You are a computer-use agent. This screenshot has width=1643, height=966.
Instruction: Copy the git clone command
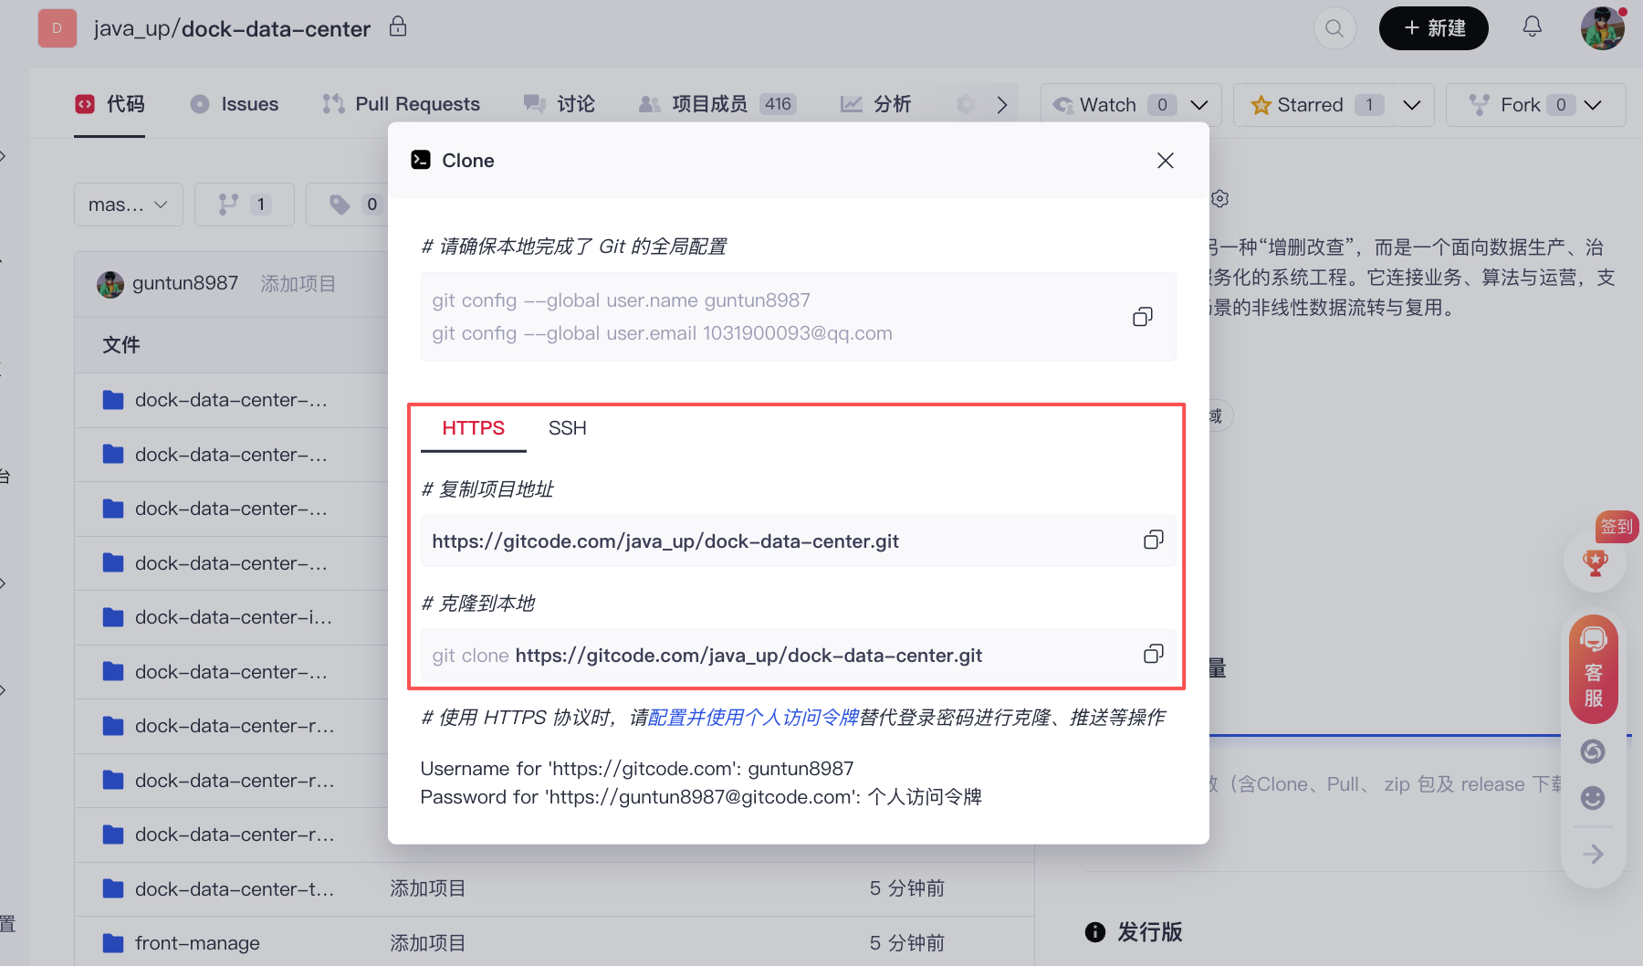(x=1153, y=655)
